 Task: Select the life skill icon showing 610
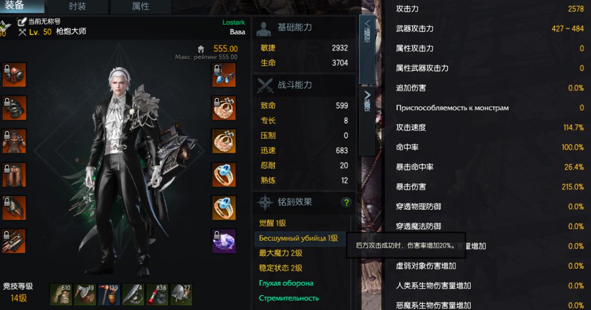(x=61, y=294)
